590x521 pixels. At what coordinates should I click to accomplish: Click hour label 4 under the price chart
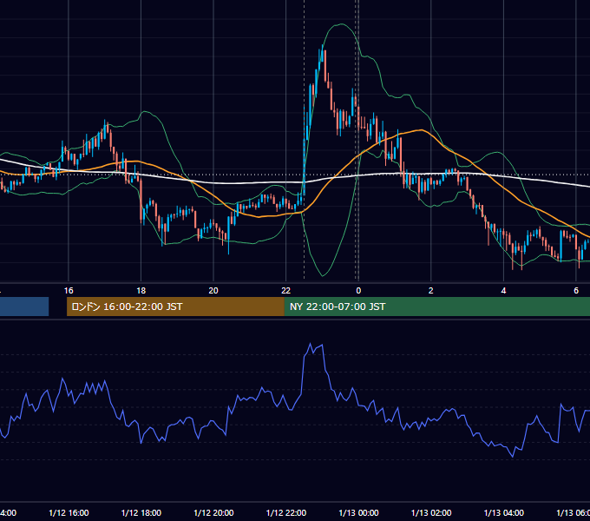pyautogui.click(x=503, y=291)
